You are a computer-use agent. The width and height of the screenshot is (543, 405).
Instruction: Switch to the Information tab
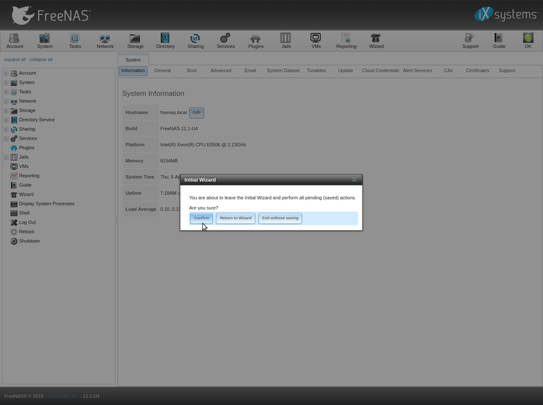pos(133,71)
